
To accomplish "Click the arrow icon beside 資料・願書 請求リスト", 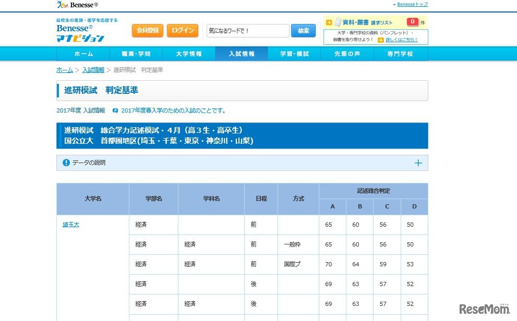I will (329, 22).
